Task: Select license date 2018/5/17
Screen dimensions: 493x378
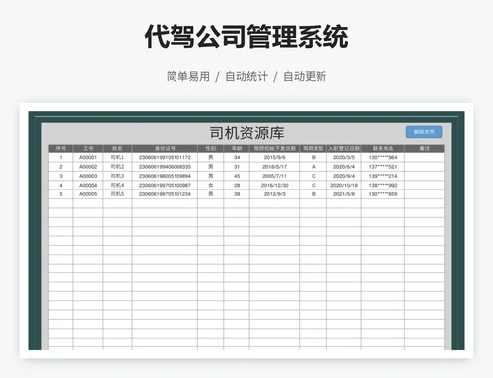Action: [275, 167]
